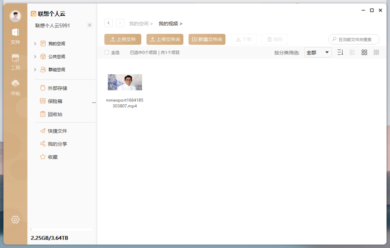Image resolution: width=390 pixels, height=248 pixels.
Task: Select 公共空间 in the navigation tree
Action: 56,57
